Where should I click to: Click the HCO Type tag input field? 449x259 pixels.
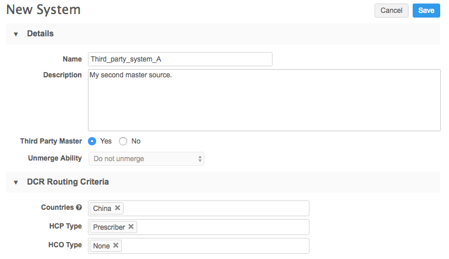click(x=215, y=246)
